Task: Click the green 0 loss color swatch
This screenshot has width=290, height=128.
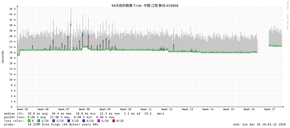Action: coord(29,121)
